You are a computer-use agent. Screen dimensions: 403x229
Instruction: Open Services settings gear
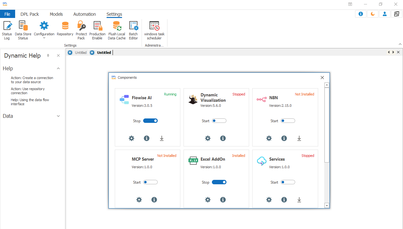[x=269, y=200]
